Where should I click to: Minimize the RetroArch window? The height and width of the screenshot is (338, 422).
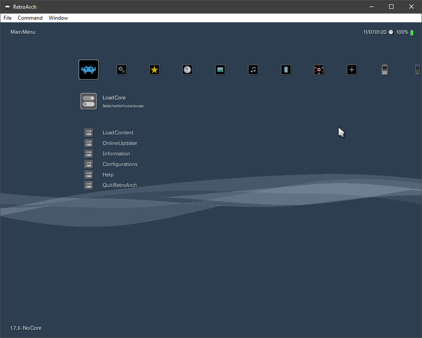(372, 7)
